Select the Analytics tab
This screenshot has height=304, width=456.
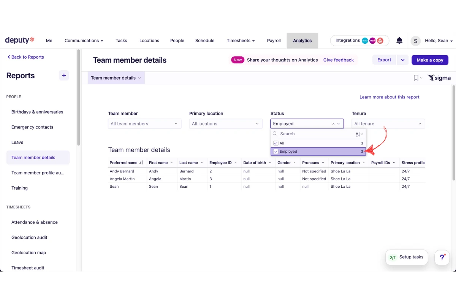tap(302, 41)
